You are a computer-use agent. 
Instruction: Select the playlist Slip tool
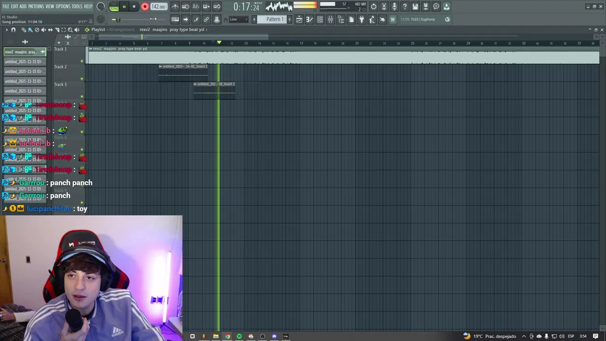(50, 30)
